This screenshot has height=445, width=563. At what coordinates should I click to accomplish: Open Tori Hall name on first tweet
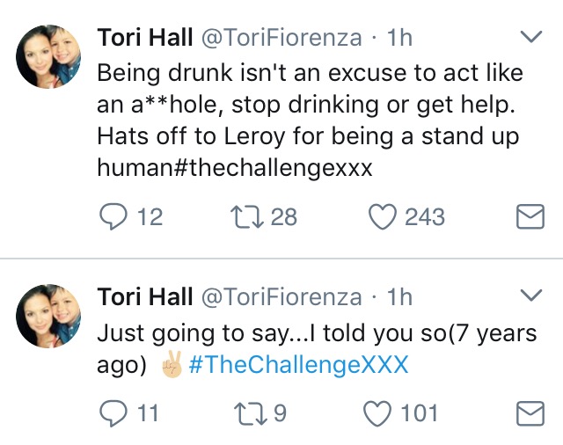click(145, 37)
